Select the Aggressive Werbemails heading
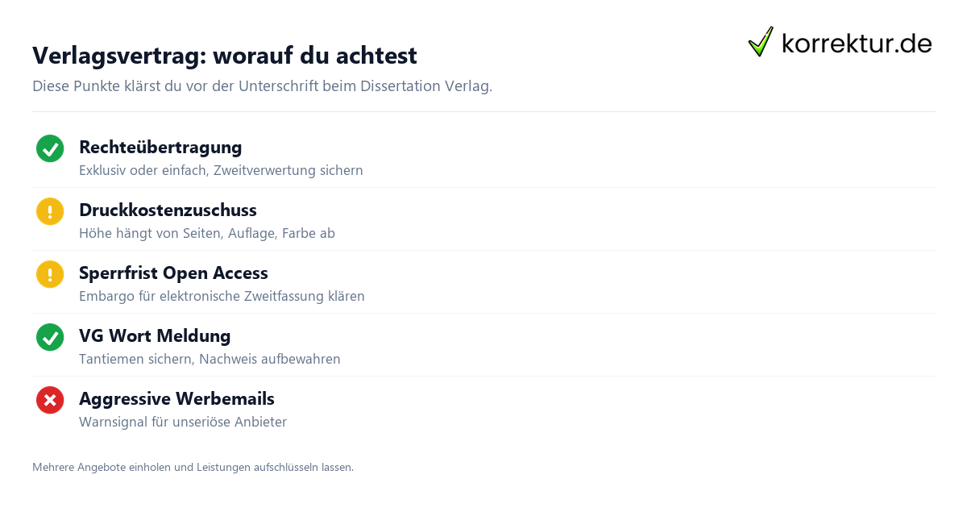The height and width of the screenshot is (508, 967). (176, 399)
